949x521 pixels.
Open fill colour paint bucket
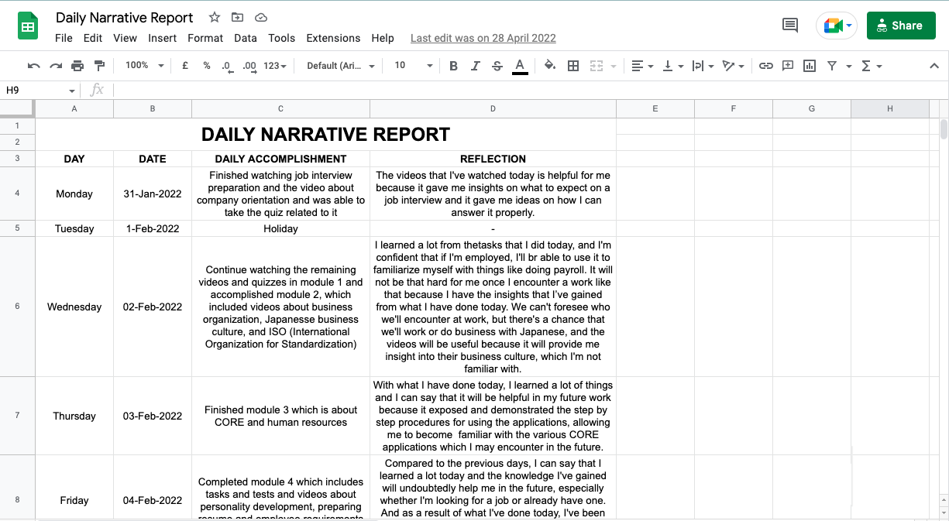point(550,66)
